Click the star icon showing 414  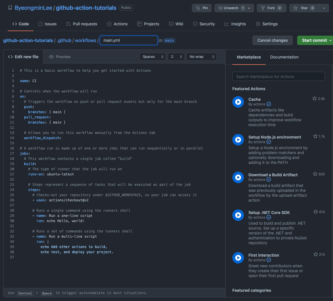coord(316,212)
